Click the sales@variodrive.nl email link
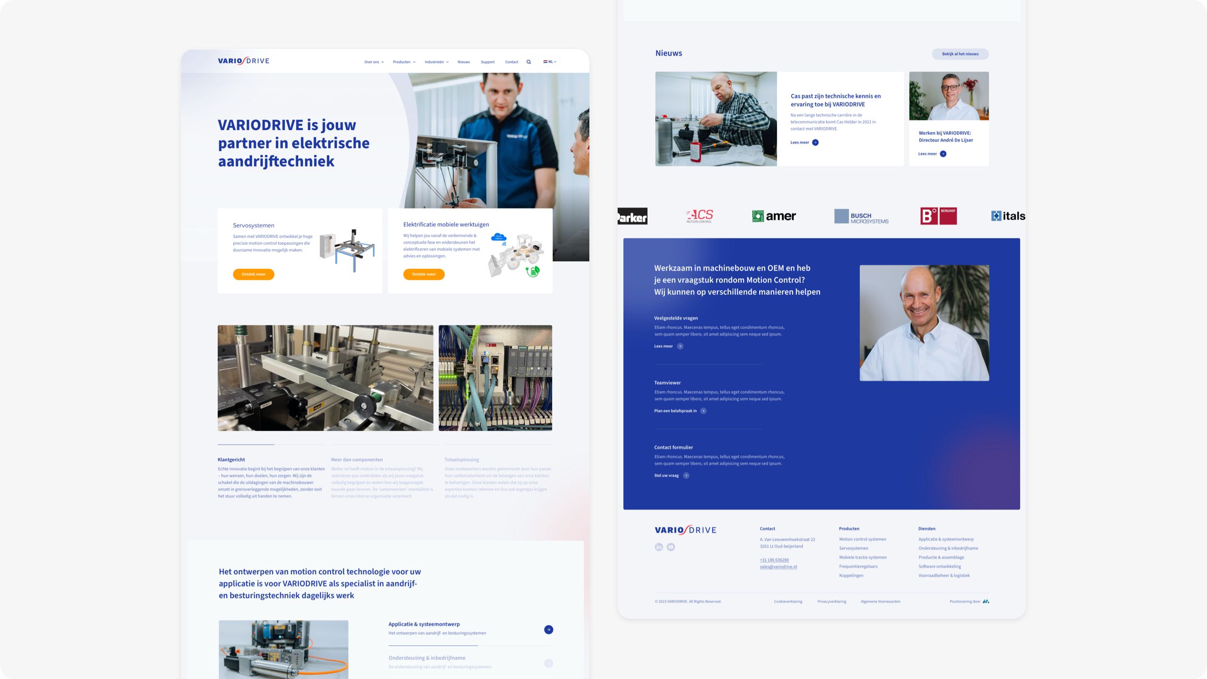This screenshot has height=679, width=1207. pos(778,567)
